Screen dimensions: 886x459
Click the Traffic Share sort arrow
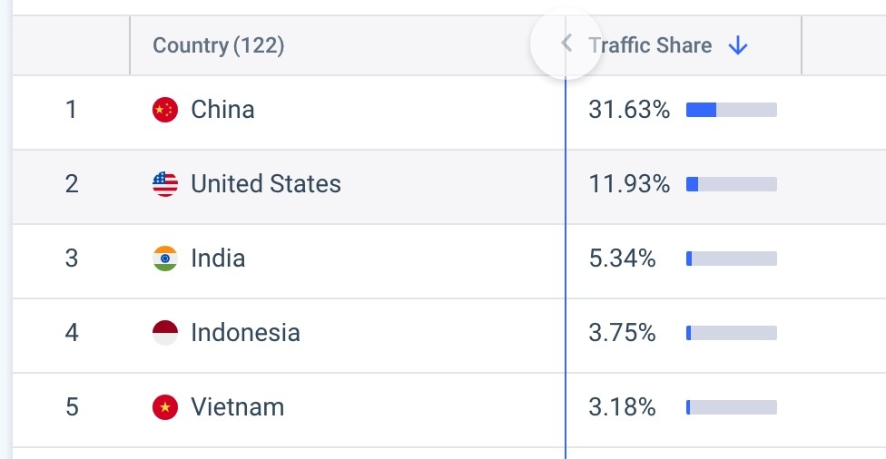coord(738,46)
